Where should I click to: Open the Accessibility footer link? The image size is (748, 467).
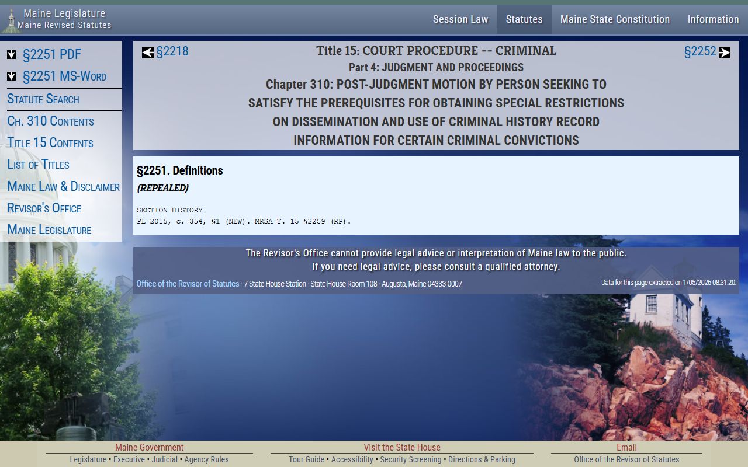(352, 459)
